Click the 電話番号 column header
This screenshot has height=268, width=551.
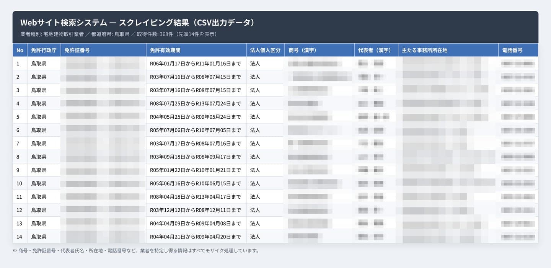click(518, 50)
